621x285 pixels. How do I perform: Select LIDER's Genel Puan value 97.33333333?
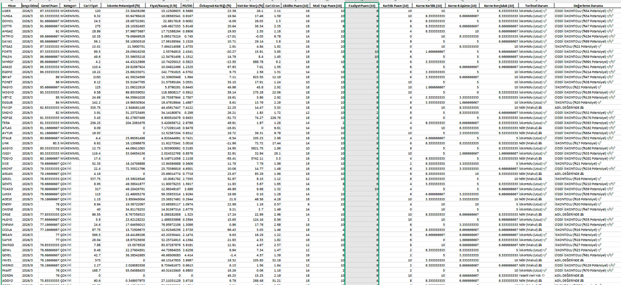tap(50, 11)
